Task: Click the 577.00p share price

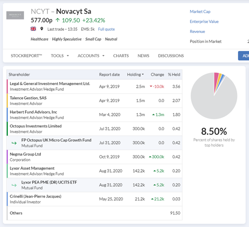Action: pyautogui.click(x=41, y=20)
